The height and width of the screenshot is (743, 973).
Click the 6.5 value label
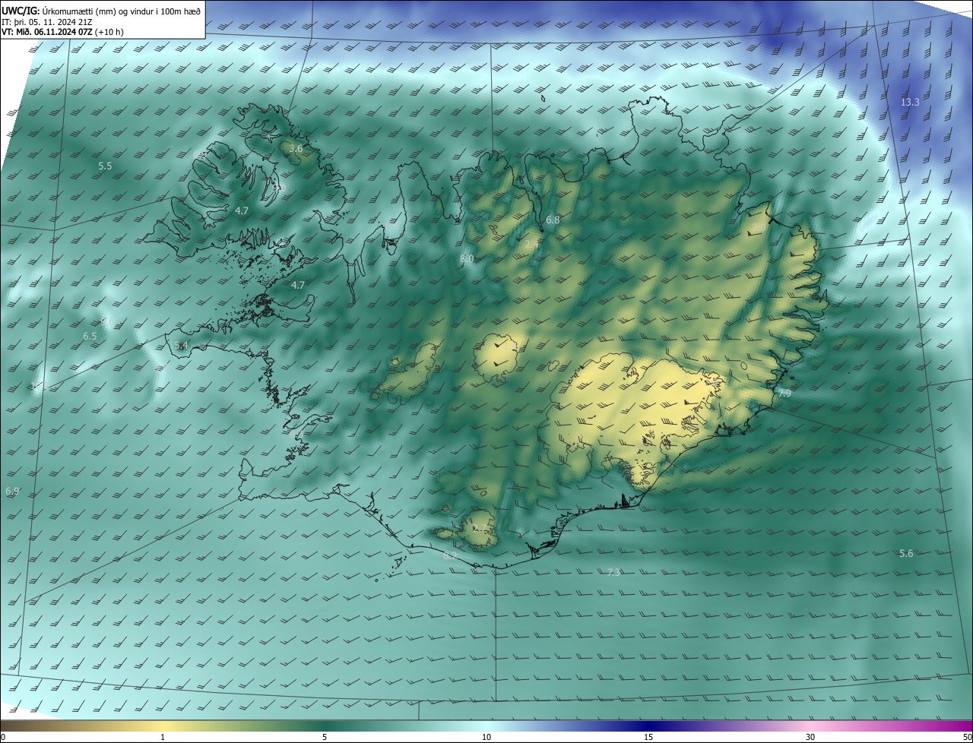pyautogui.click(x=90, y=336)
